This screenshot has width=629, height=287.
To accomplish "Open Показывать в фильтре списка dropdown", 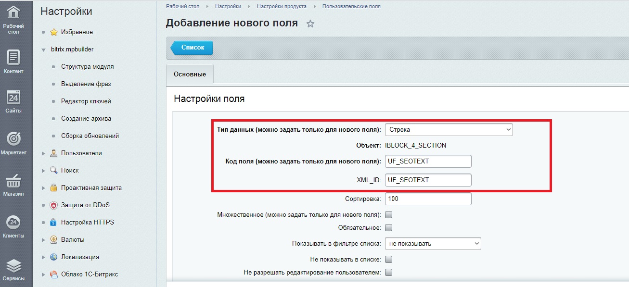I will 433,244.
